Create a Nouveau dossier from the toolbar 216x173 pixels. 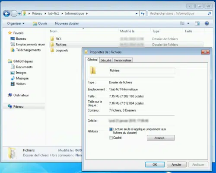coord(67,23)
